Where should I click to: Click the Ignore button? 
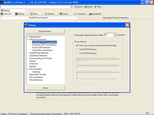[x=79, y=7]
